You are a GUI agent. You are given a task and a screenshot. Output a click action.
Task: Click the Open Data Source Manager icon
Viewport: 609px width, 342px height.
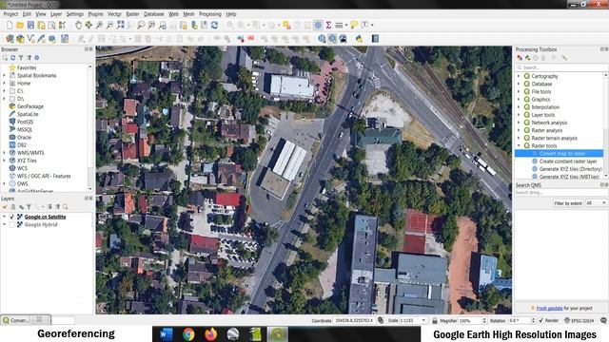[10, 39]
